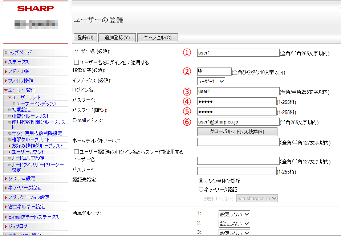Click the E-mailアドレス input field
The height and width of the screenshot is (236, 341).
point(238,122)
